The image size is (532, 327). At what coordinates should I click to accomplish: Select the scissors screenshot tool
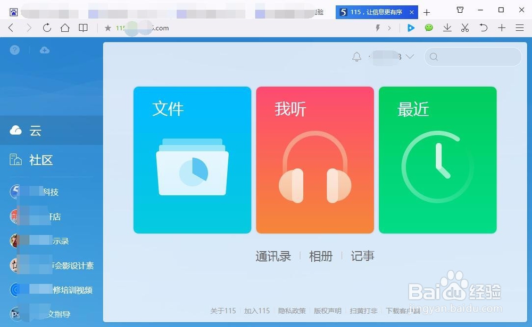point(465,28)
